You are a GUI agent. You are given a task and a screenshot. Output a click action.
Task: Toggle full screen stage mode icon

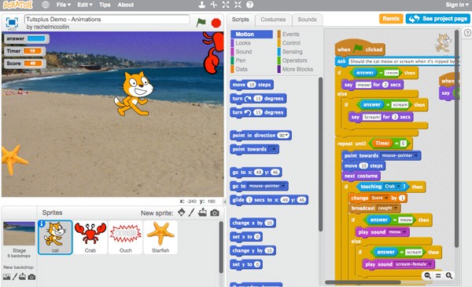pos(12,22)
